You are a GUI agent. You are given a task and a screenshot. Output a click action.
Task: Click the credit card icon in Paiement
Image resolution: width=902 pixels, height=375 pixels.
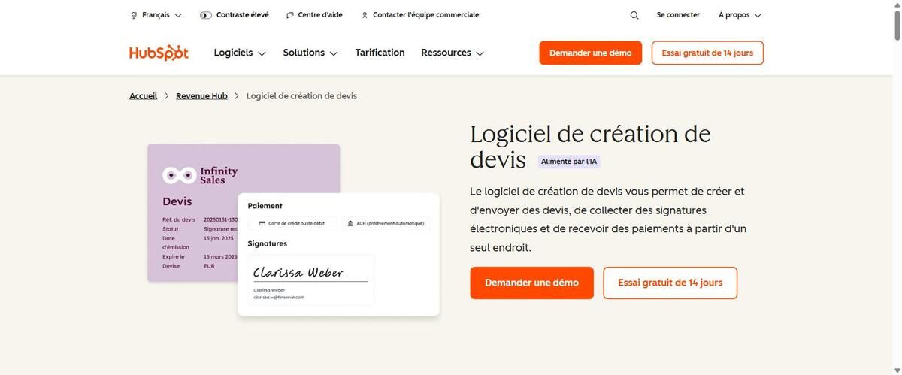pyautogui.click(x=262, y=223)
